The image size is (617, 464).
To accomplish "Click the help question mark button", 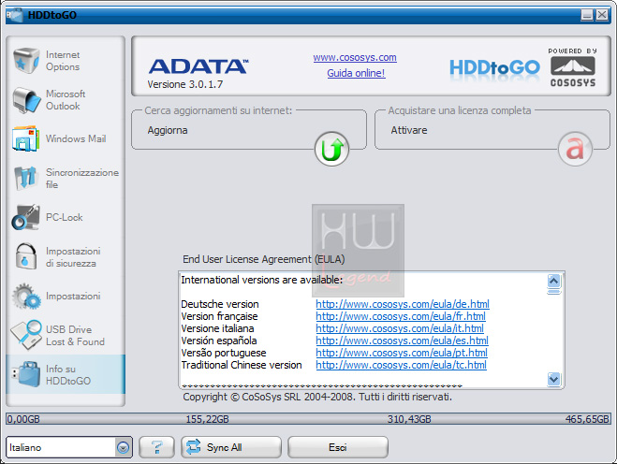I will pos(156,447).
